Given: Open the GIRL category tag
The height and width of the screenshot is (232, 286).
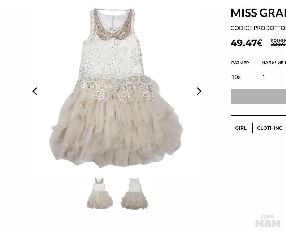Looking at the screenshot, I should [241, 128].
